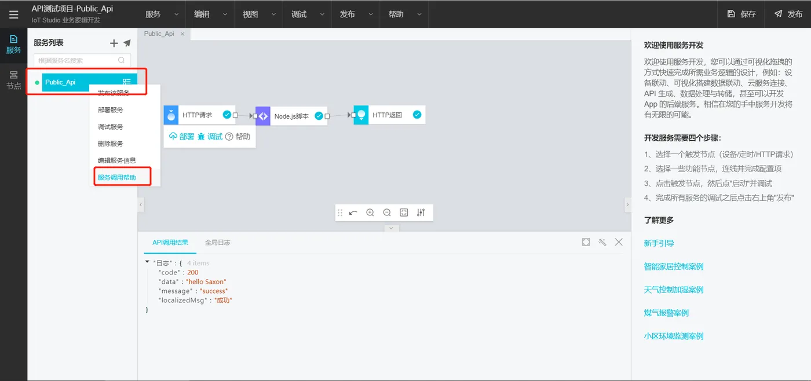This screenshot has width=811, height=381.
Task: Click the Node.js脚本 node icon
Action: [x=263, y=116]
